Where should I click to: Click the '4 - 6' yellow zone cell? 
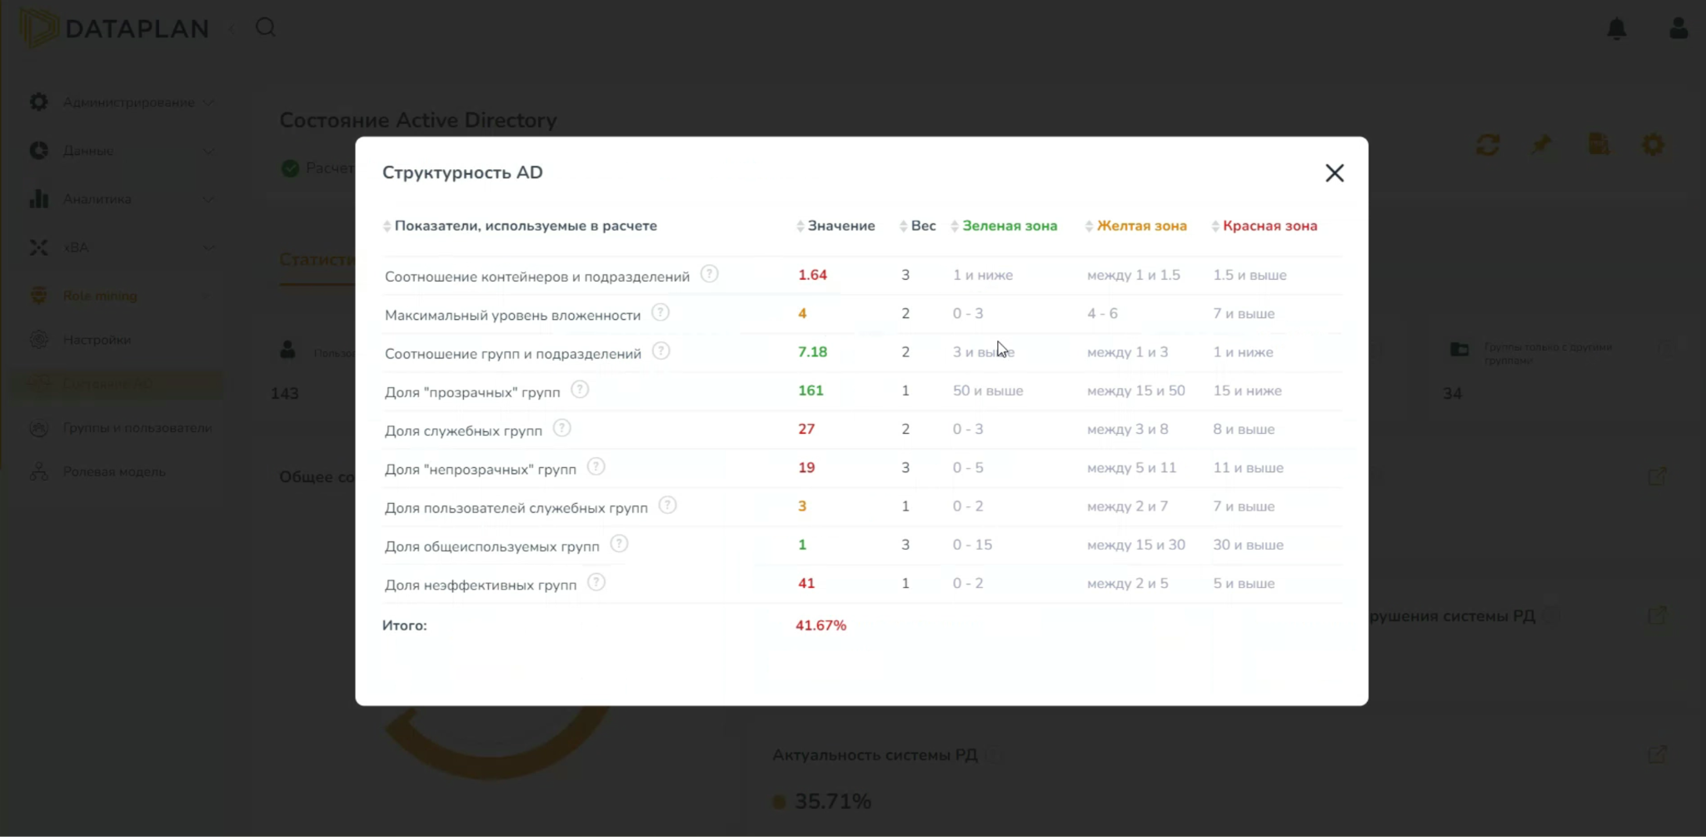click(1102, 314)
